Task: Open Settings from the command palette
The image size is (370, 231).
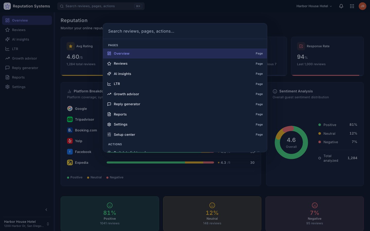Action: coord(185,124)
